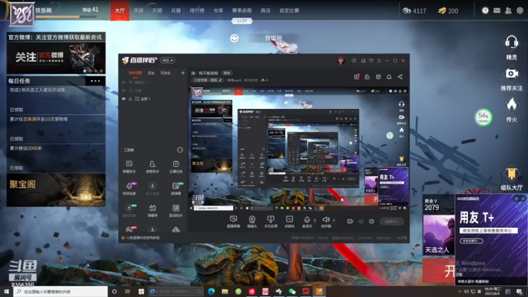Collapse the 工具箱 toolbox section

pyautogui.click(x=180, y=150)
